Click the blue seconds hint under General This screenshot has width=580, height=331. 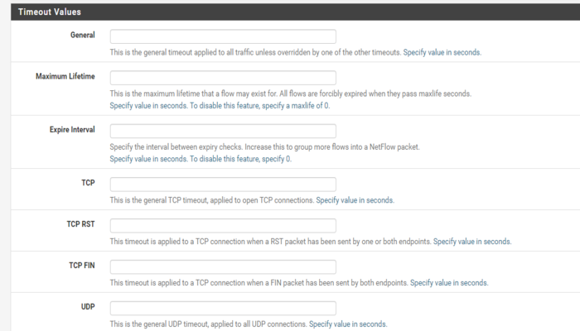click(x=442, y=52)
